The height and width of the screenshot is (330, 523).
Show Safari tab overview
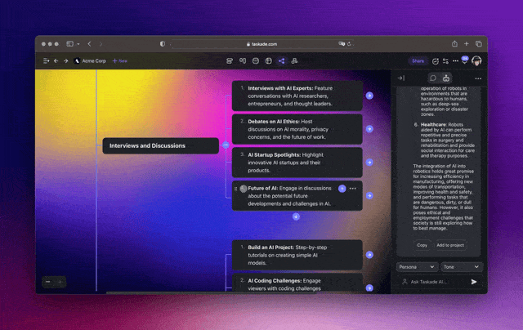[x=478, y=43]
